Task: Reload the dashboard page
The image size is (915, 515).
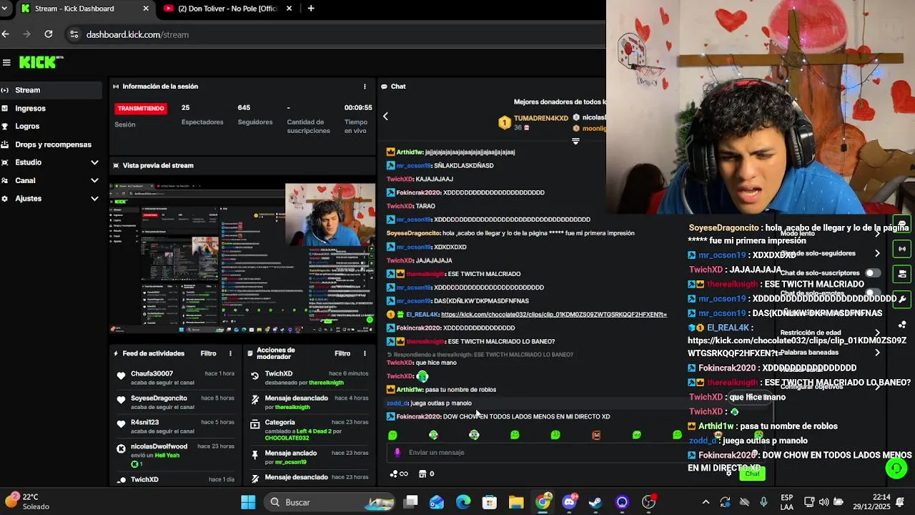Action: tap(49, 34)
